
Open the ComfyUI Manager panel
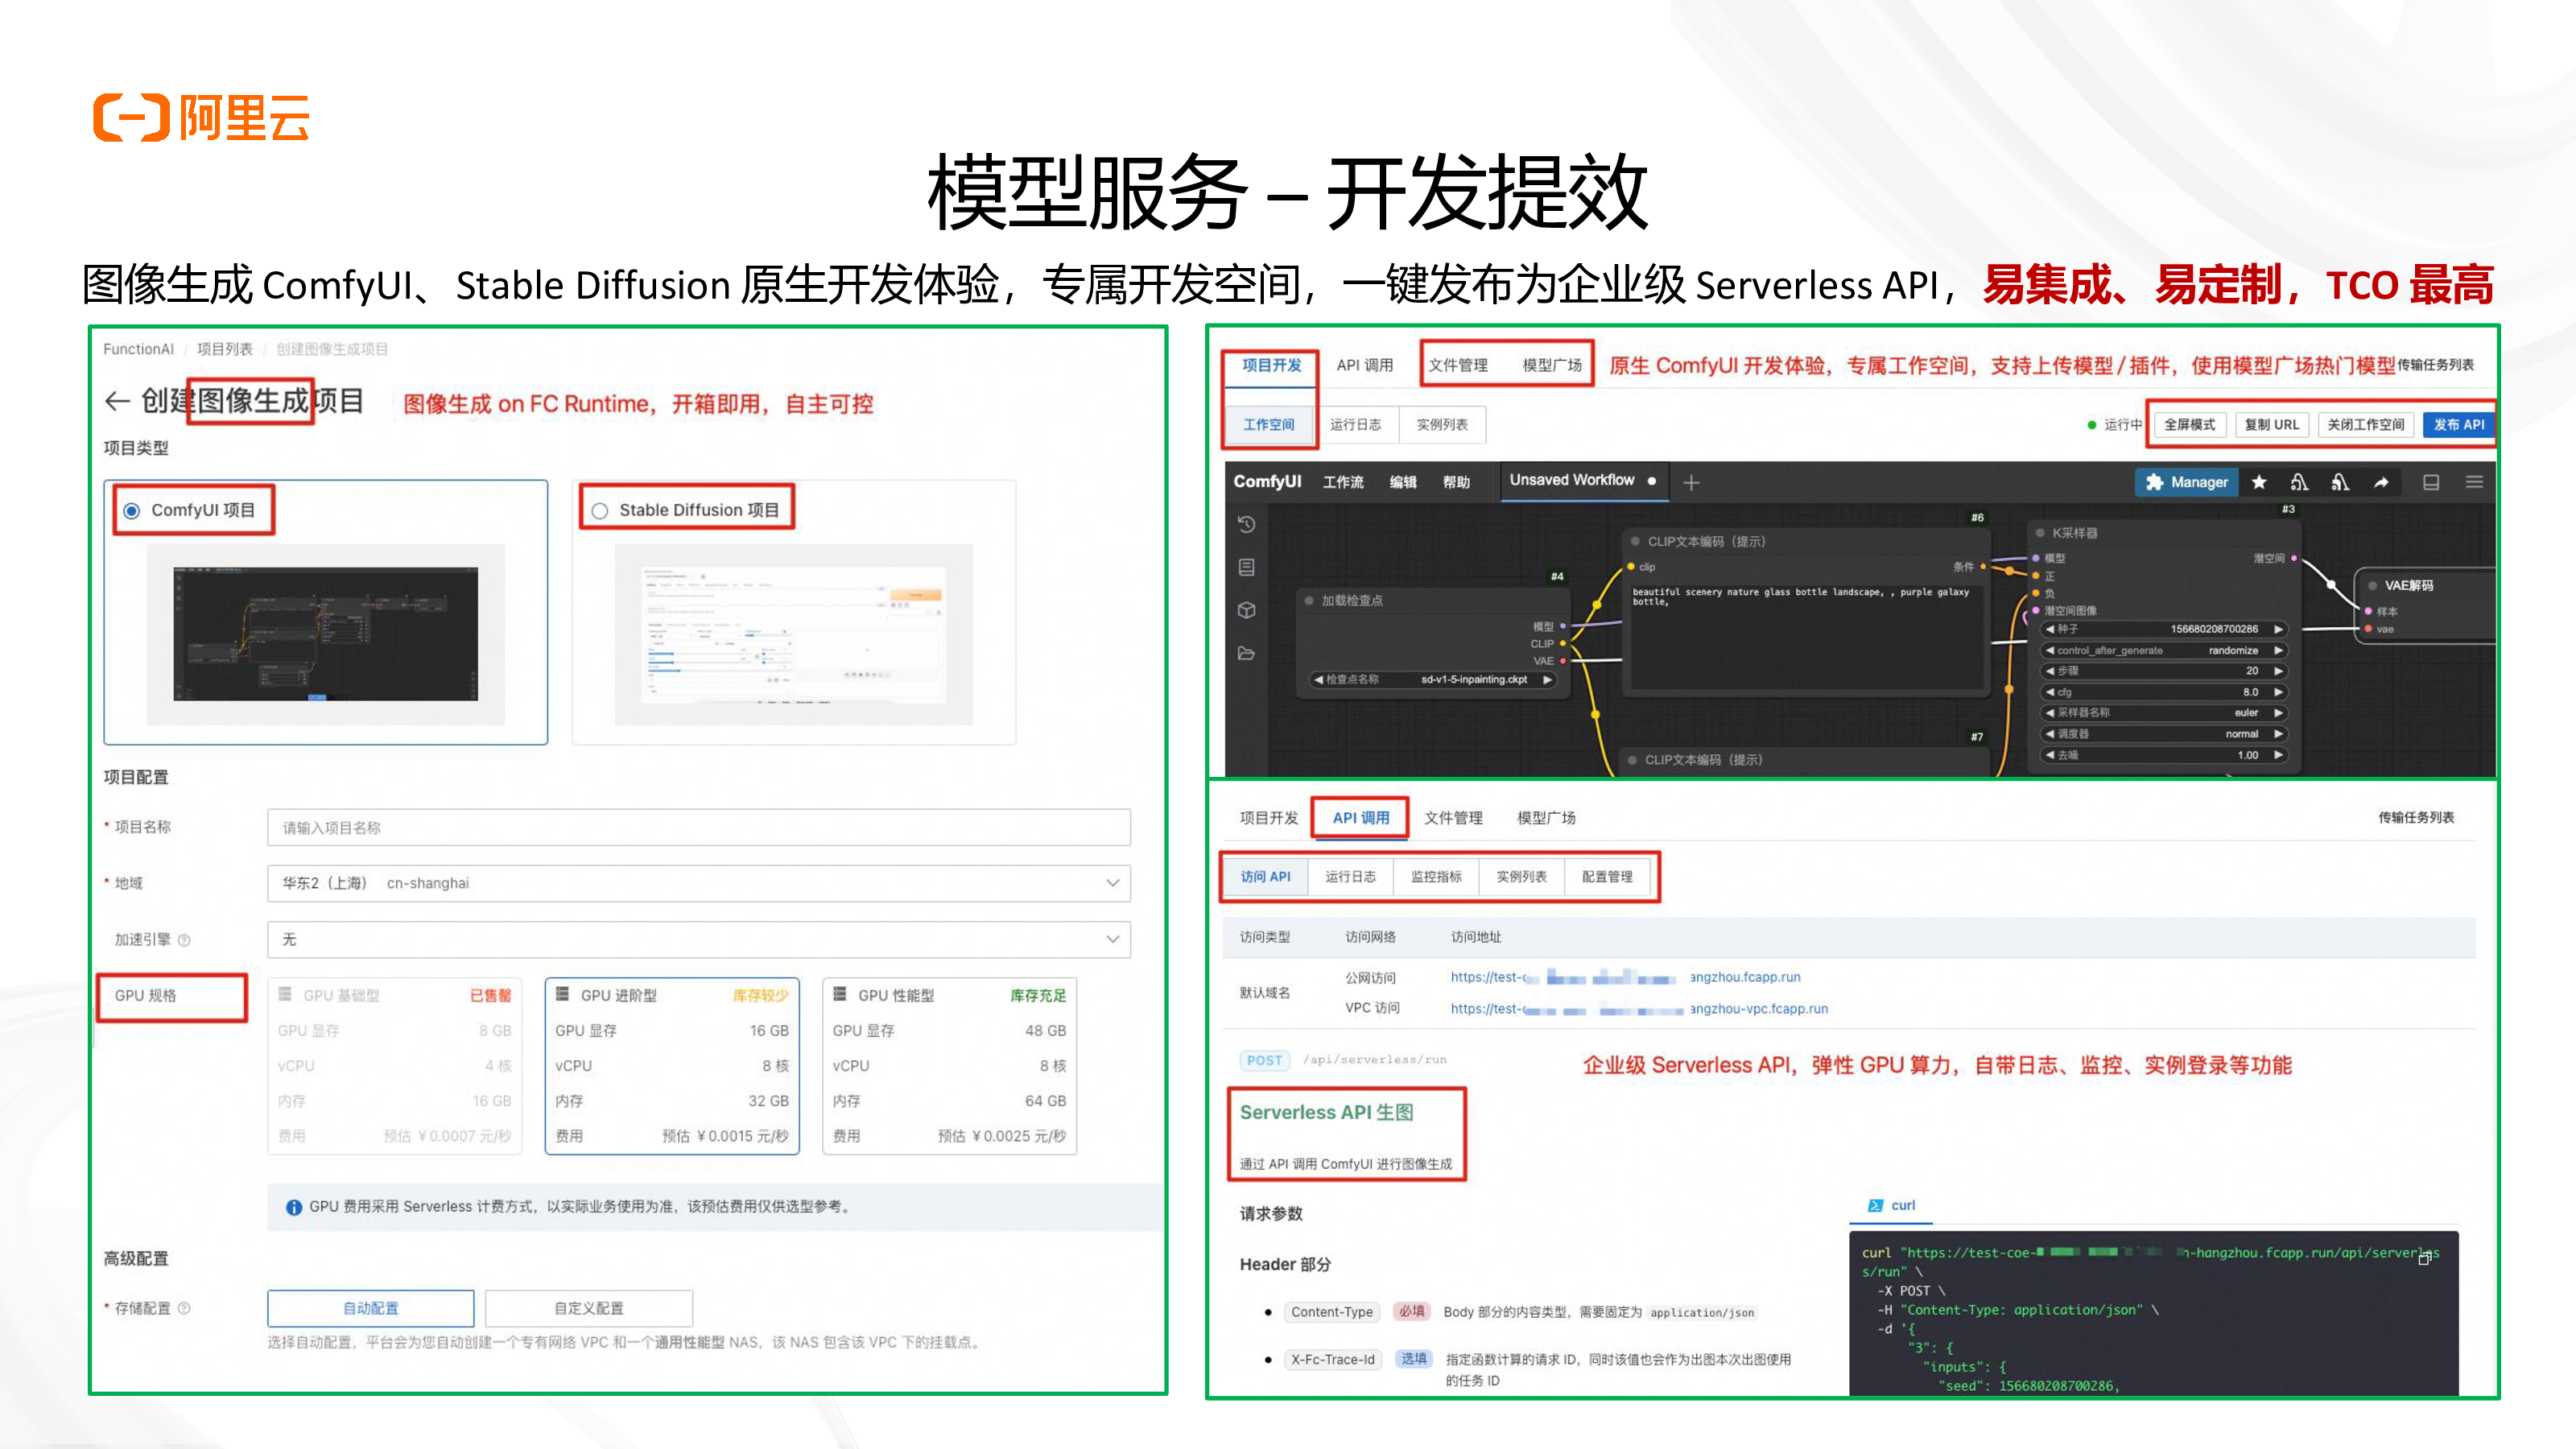click(x=2187, y=482)
